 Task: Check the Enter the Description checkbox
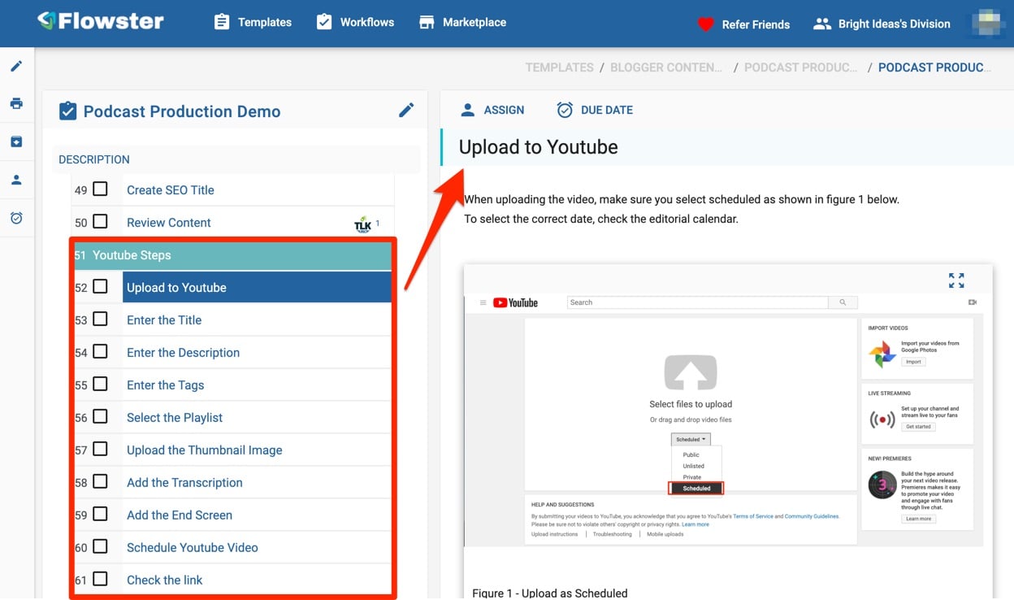coord(100,351)
